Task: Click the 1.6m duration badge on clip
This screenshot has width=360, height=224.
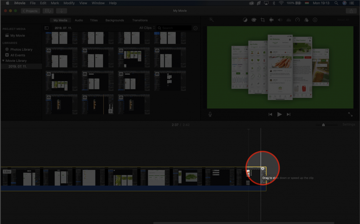Action: 7,171
